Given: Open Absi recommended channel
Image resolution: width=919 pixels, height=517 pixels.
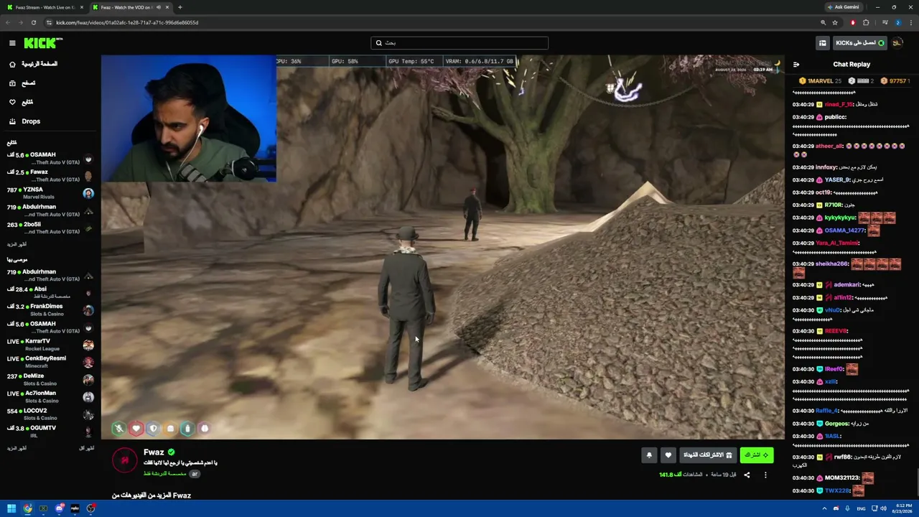Looking at the screenshot, I should [x=49, y=292].
